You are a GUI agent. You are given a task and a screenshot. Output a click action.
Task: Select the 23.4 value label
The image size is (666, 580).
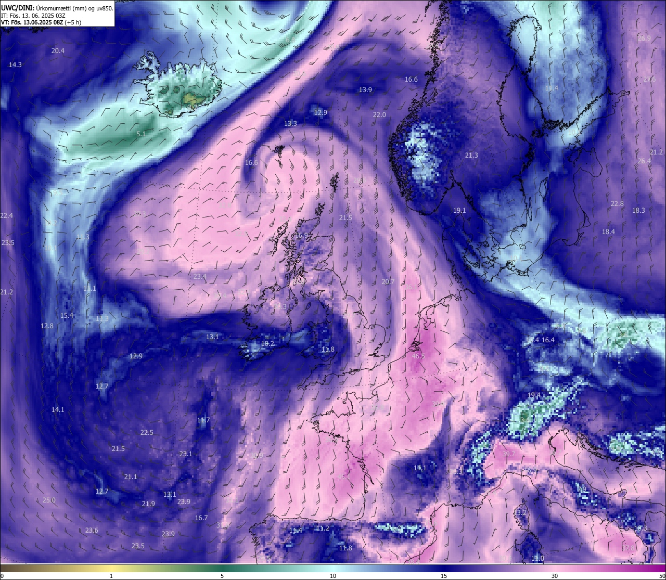(200, 277)
